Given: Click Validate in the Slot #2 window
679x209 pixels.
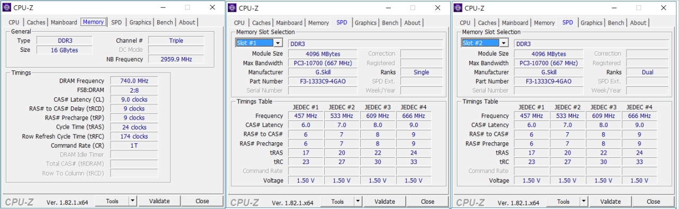Looking at the screenshot, I should coord(611,202).
